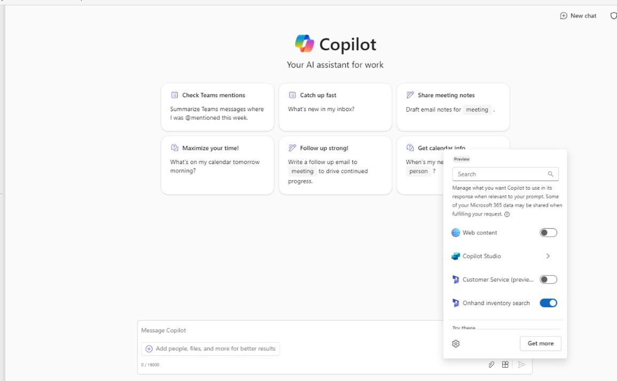Click the Search field in plugins panel

pyautogui.click(x=505, y=174)
